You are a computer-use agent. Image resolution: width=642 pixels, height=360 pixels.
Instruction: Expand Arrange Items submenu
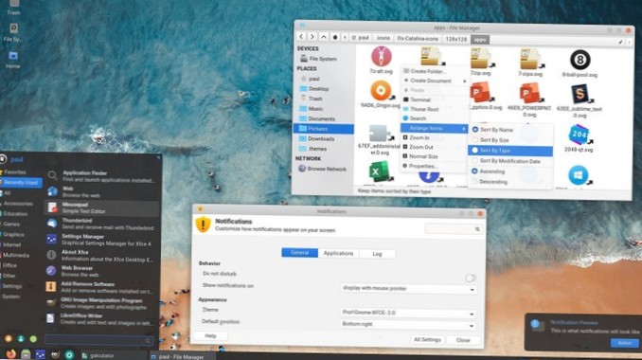point(435,128)
